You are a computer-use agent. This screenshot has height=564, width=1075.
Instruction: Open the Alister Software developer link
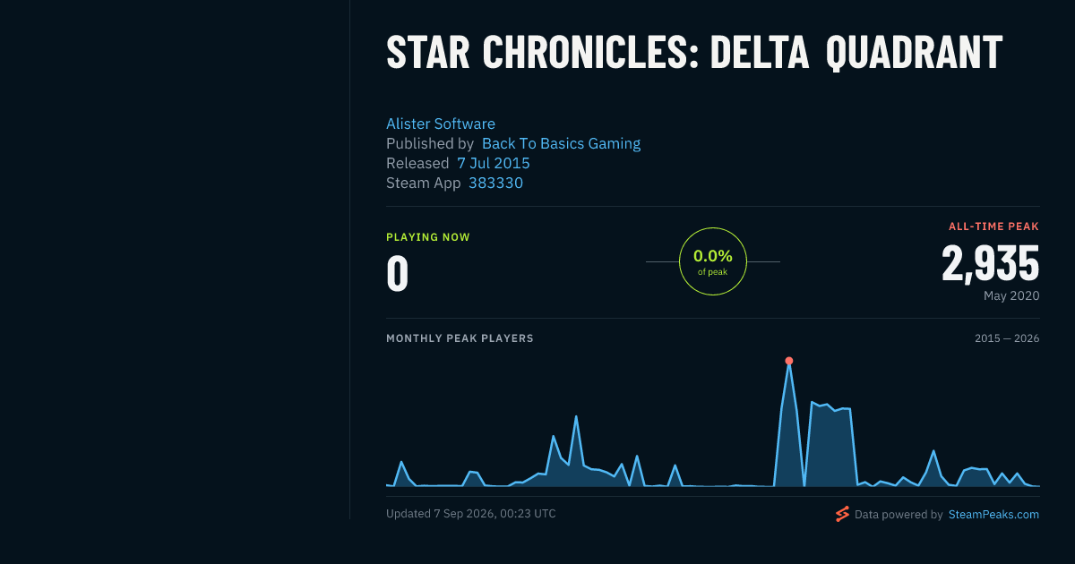coord(441,124)
